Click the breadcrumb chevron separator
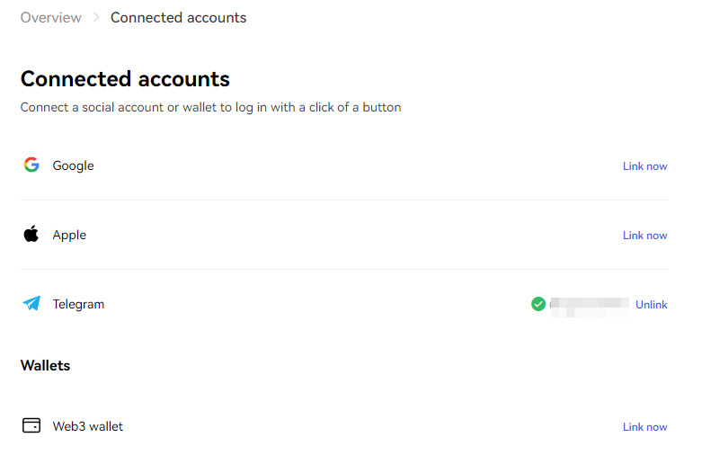Screen dimensions: 711x464 [x=96, y=17]
